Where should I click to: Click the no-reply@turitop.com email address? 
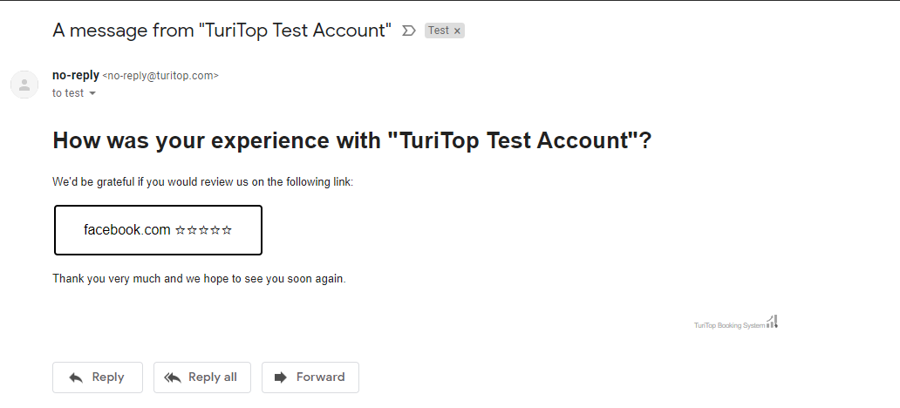tap(160, 76)
